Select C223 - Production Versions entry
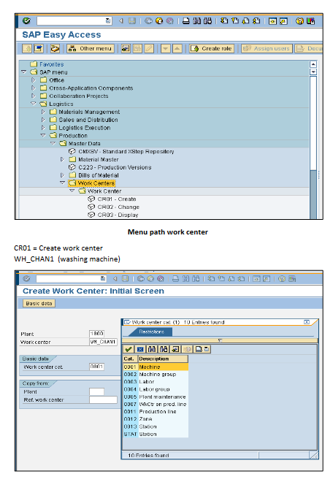333x482 pixels. pos(115,167)
